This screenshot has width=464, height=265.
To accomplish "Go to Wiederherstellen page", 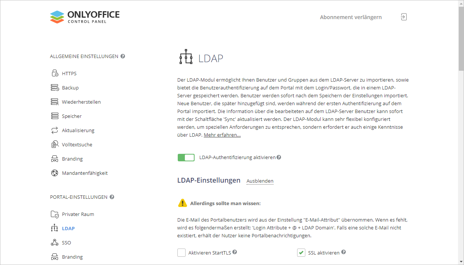I will [81, 102].
